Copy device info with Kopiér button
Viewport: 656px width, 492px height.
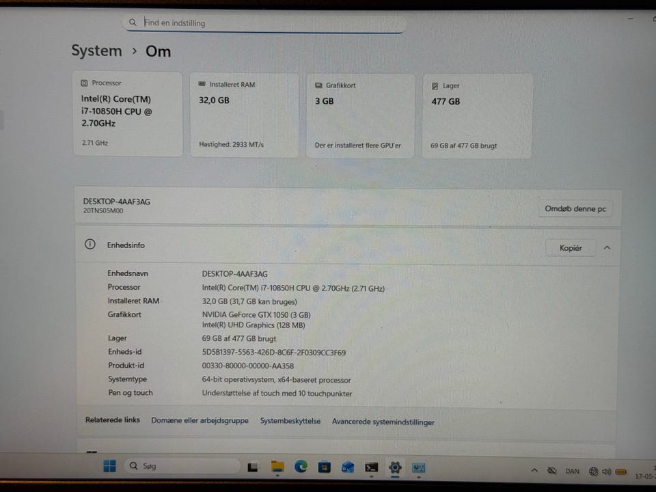(x=571, y=248)
